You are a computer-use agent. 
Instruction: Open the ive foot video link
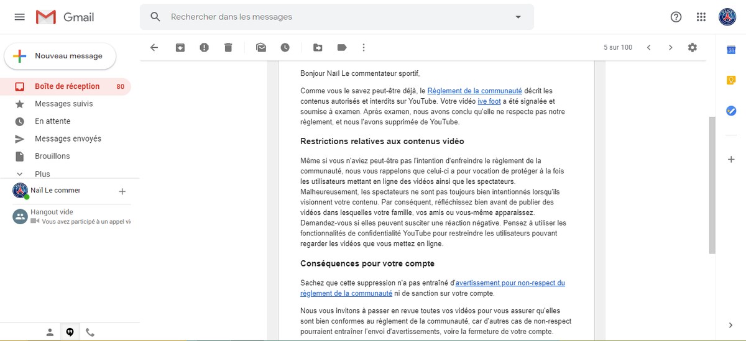click(x=489, y=101)
